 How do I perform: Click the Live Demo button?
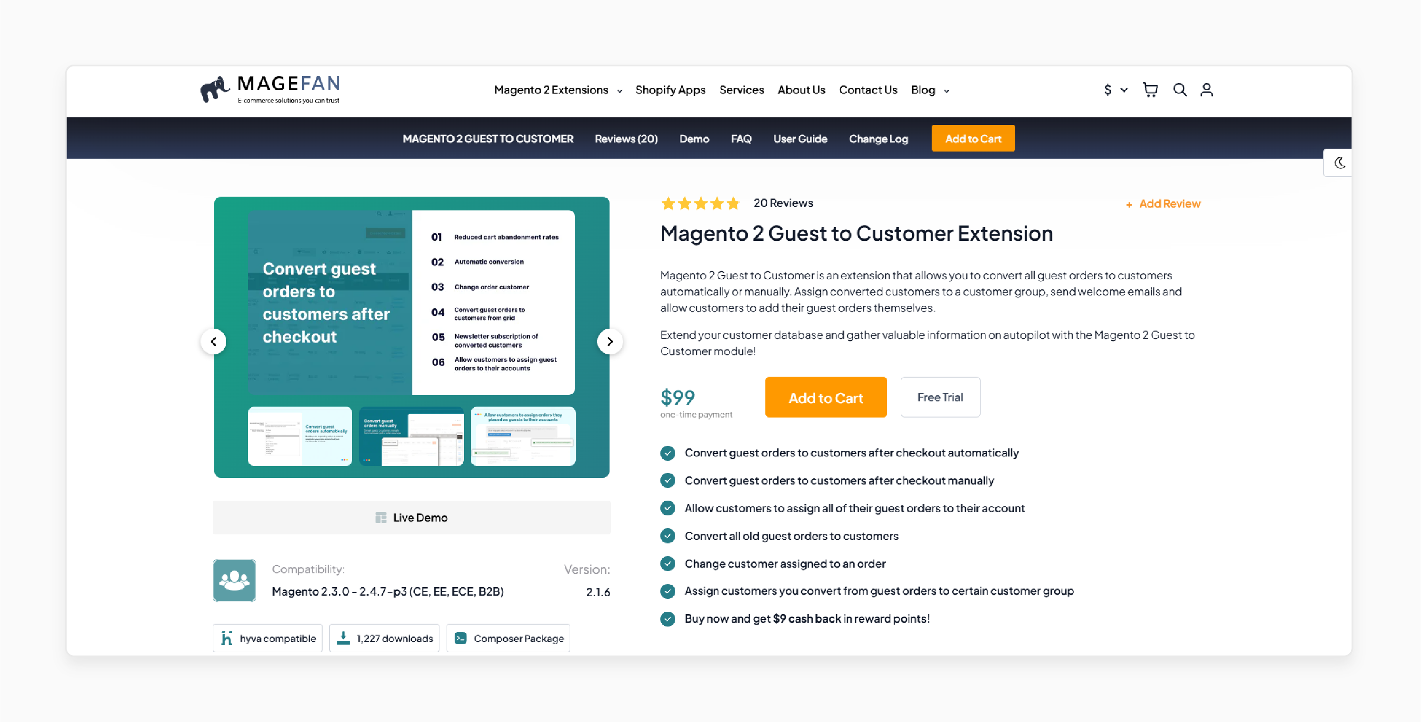411,517
